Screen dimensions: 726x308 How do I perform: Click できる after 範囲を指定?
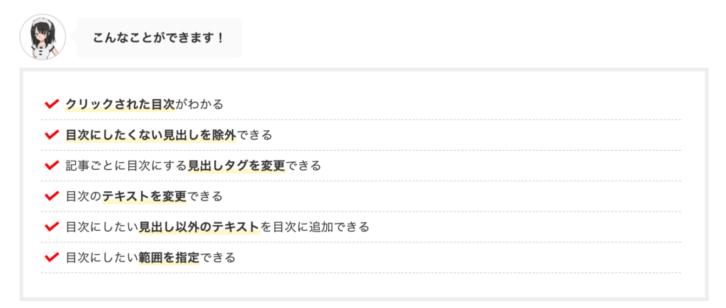(218, 257)
